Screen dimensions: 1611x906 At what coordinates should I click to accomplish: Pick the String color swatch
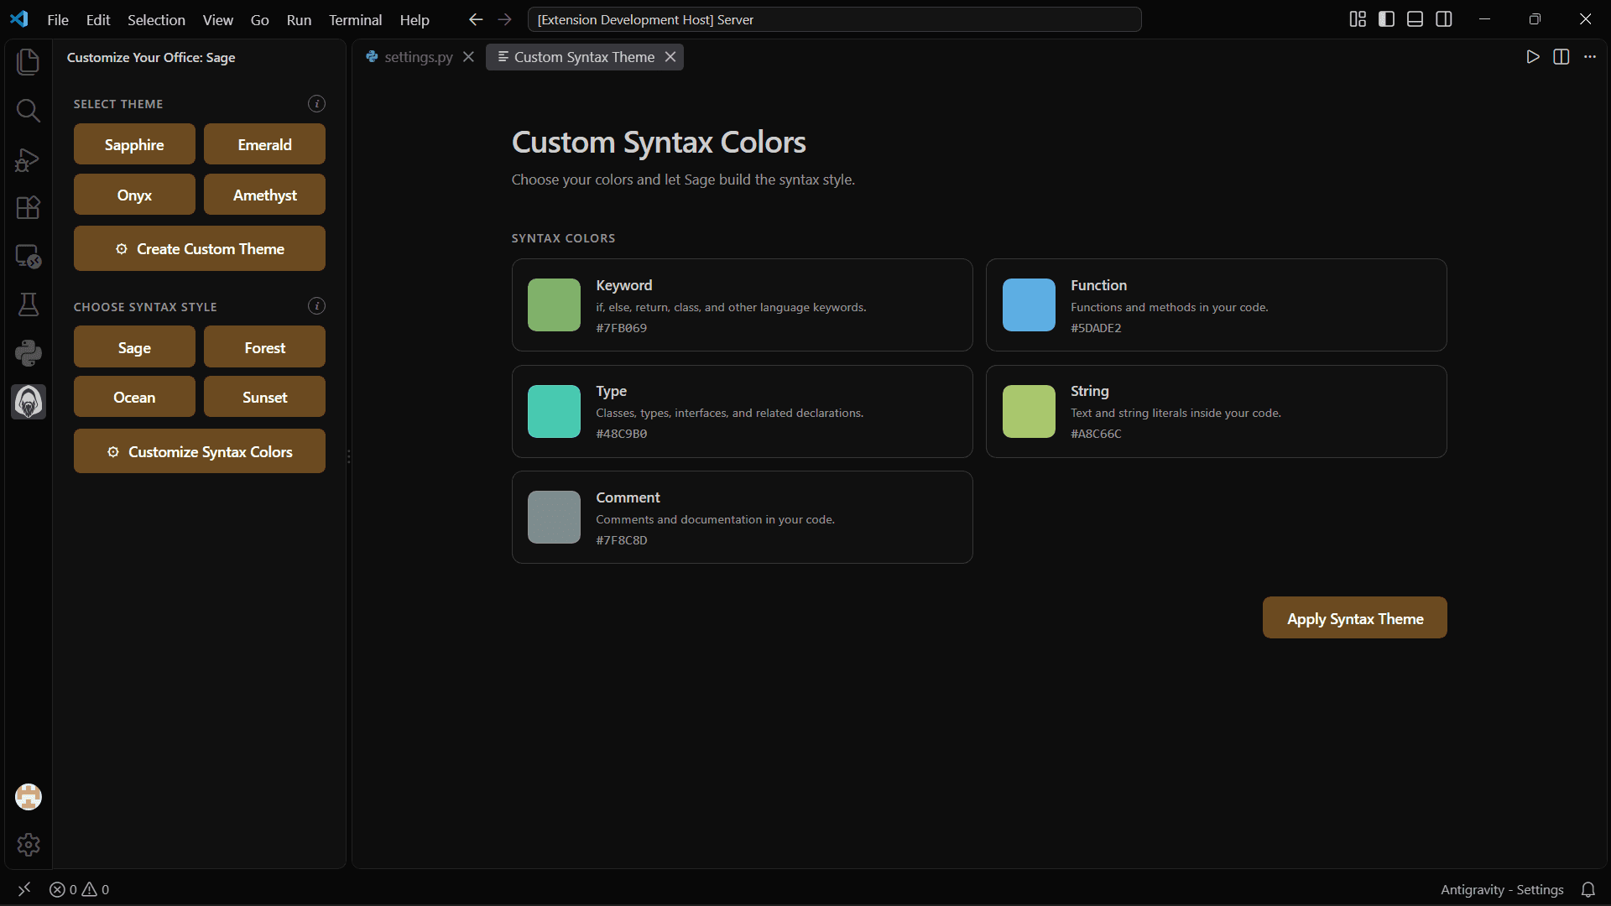click(1029, 411)
